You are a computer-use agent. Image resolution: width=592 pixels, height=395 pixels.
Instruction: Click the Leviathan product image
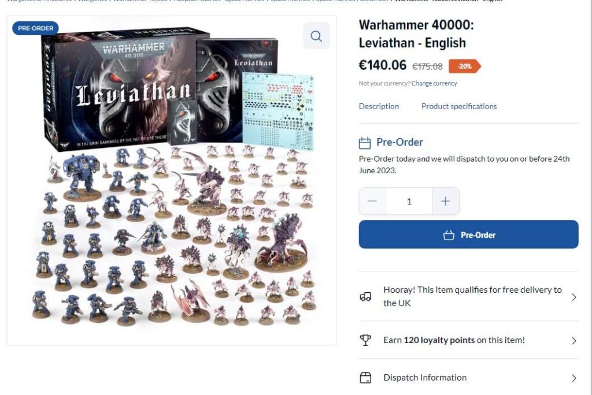click(171, 180)
